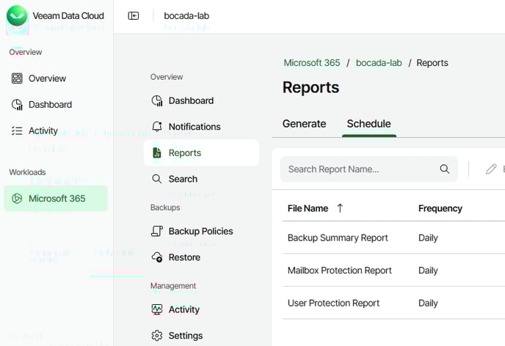Click the pencil edit icon
This screenshot has width=505, height=346.
[491, 169]
